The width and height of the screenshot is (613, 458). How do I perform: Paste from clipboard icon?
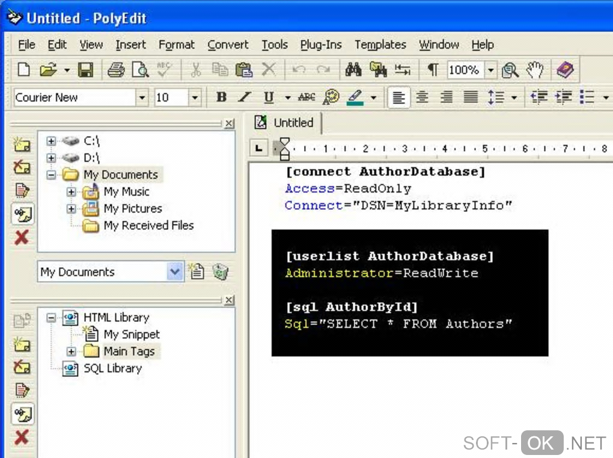[x=244, y=70]
